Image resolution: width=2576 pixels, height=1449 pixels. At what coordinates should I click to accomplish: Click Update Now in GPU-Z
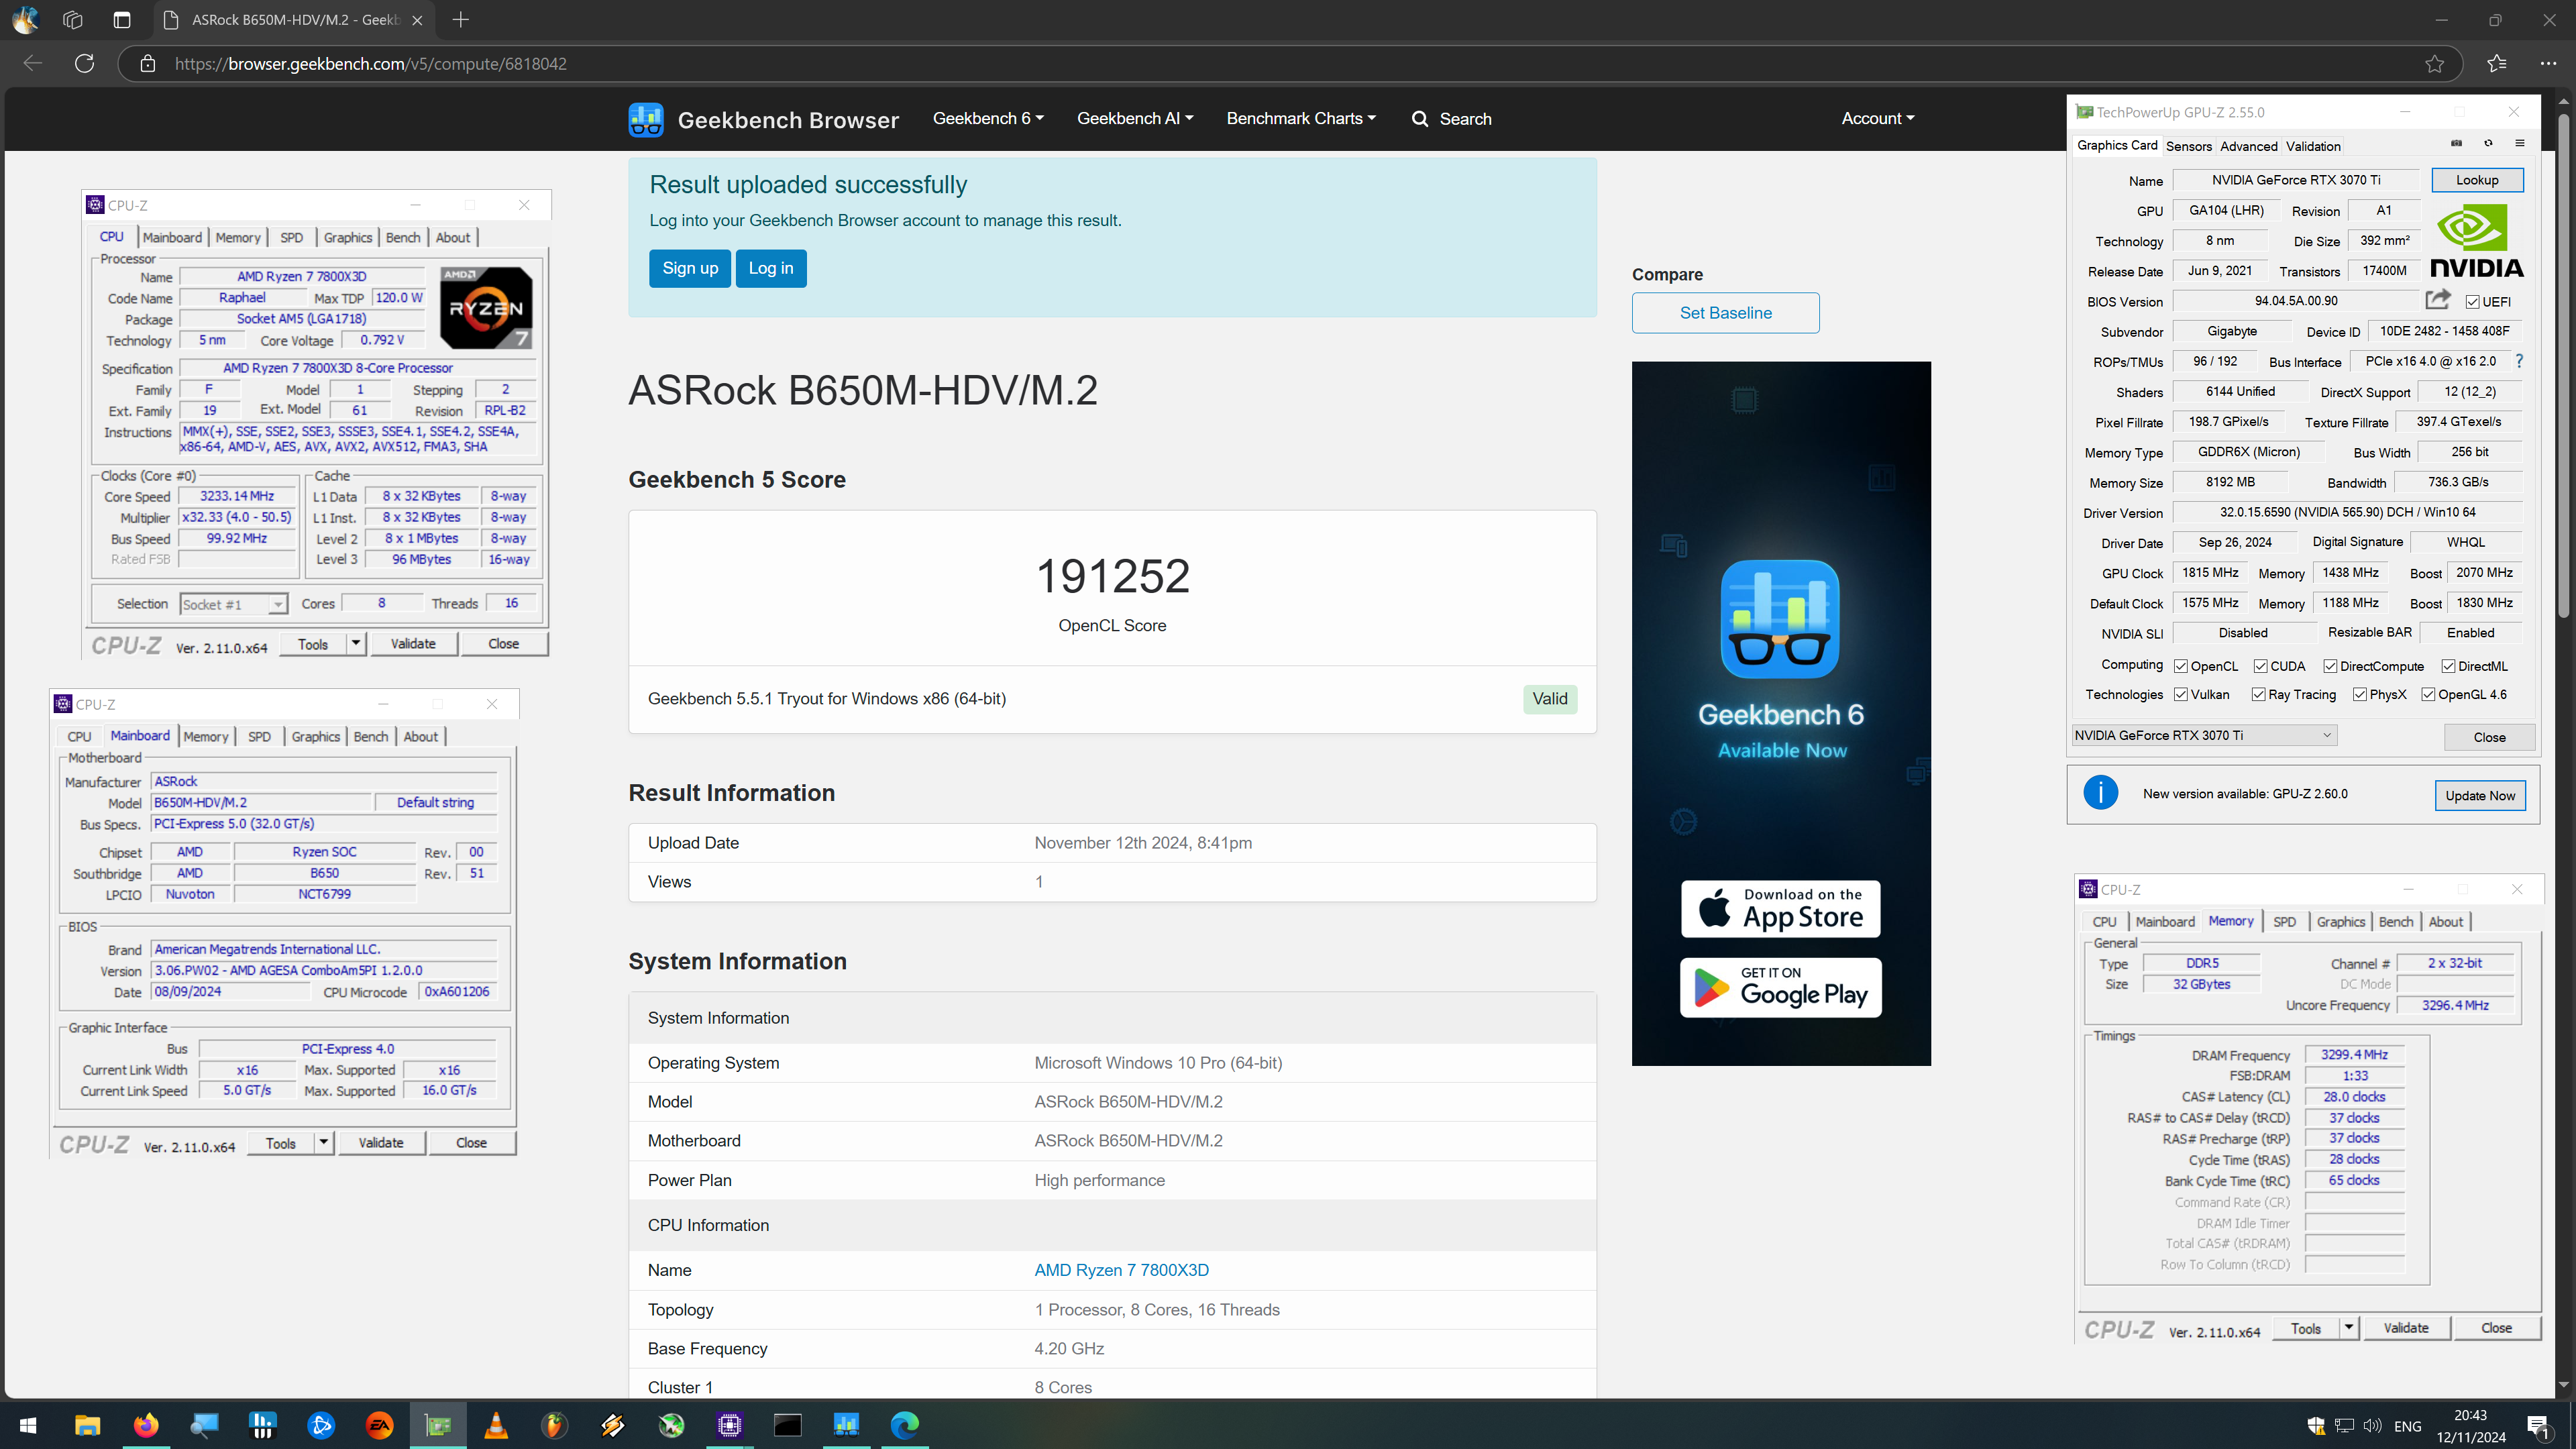point(2480,795)
